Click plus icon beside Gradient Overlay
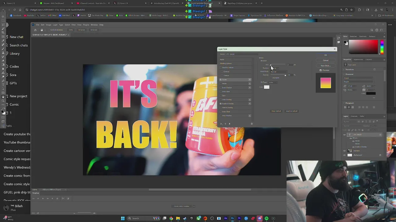The height and width of the screenshot is (222, 396). coord(250,104)
